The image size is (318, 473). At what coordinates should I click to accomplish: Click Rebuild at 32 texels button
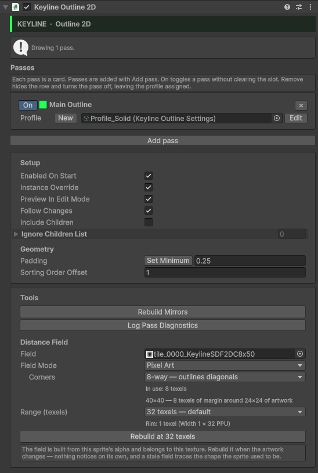coord(162,436)
